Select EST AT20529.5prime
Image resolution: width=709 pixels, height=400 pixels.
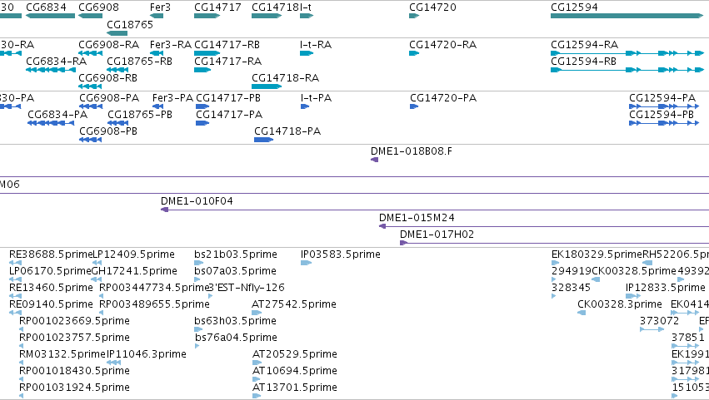tap(295, 355)
